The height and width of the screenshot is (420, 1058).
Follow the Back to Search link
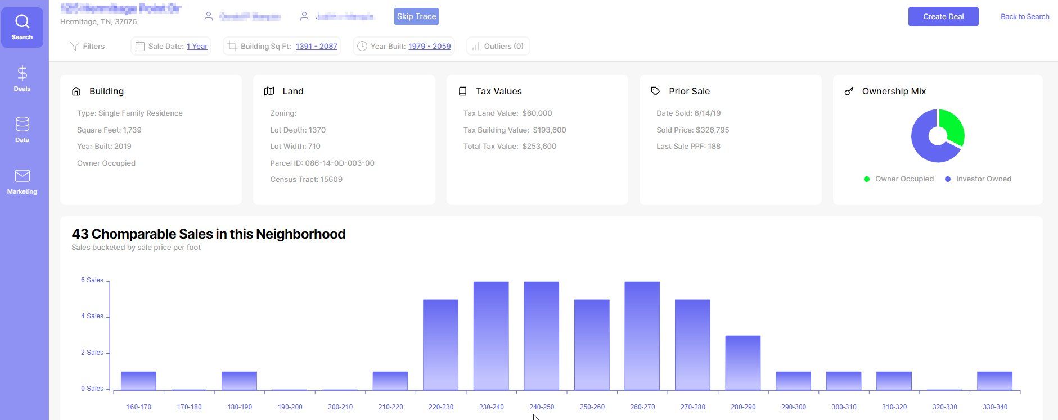(1025, 16)
